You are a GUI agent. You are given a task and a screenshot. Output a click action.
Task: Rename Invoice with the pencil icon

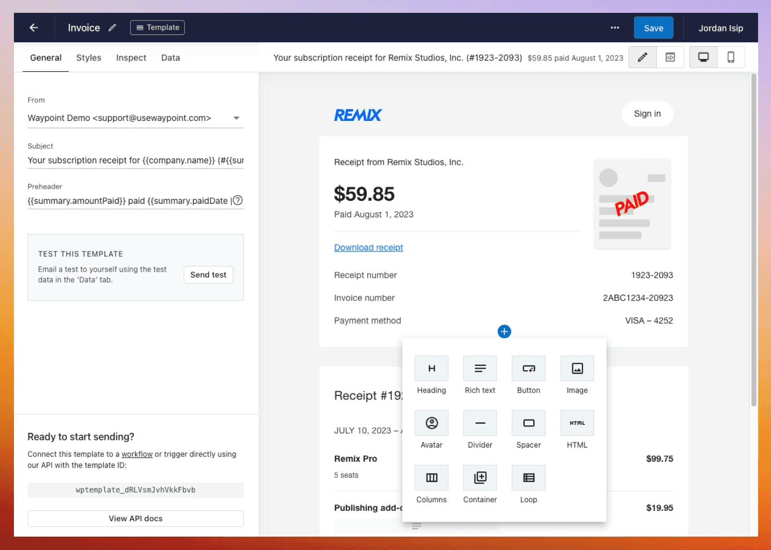pyautogui.click(x=112, y=28)
